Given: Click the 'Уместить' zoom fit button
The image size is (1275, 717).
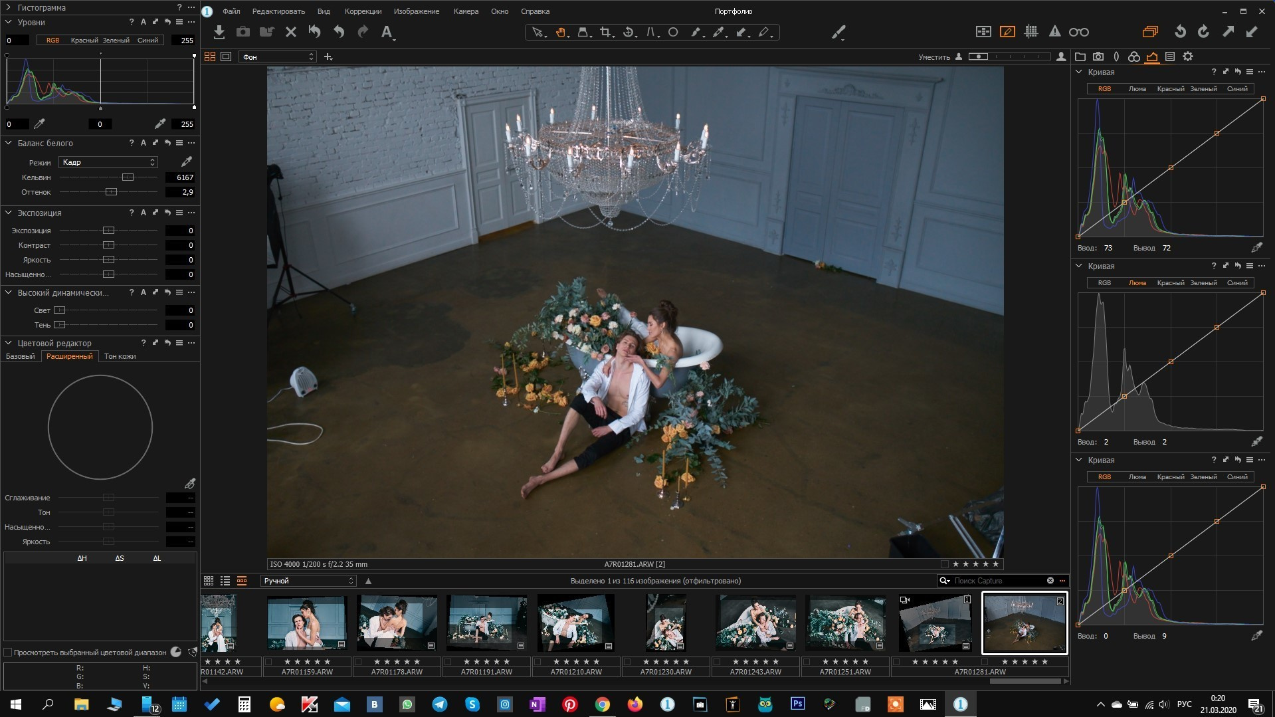Looking at the screenshot, I should click(x=933, y=57).
